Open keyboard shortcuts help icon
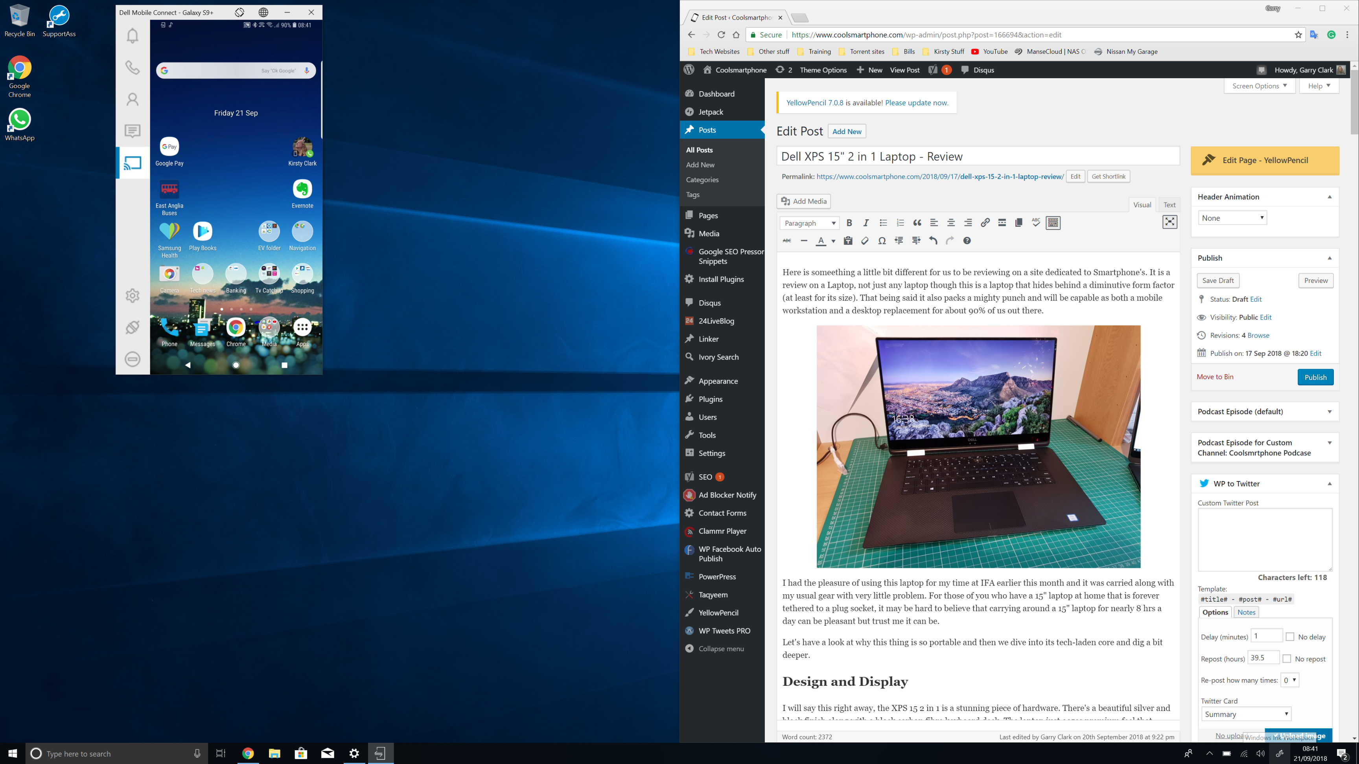The width and height of the screenshot is (1359, 764). 967,241
